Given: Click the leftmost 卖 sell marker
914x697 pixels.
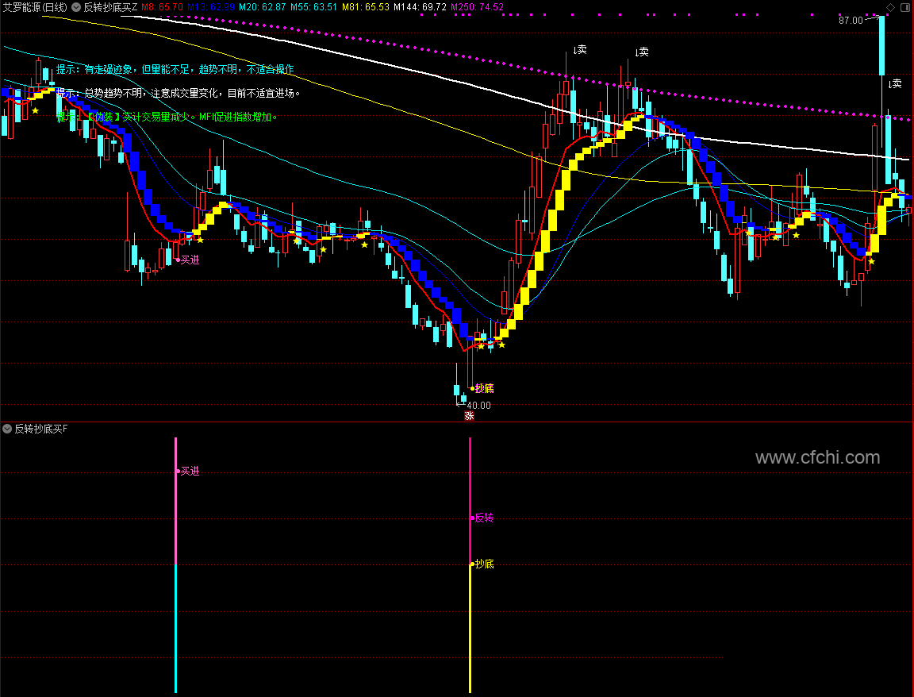Looking at the screenshot, I should (x=580, y=50).
